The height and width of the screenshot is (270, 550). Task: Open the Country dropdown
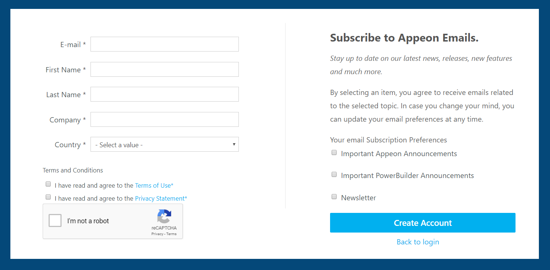[164, 145]
